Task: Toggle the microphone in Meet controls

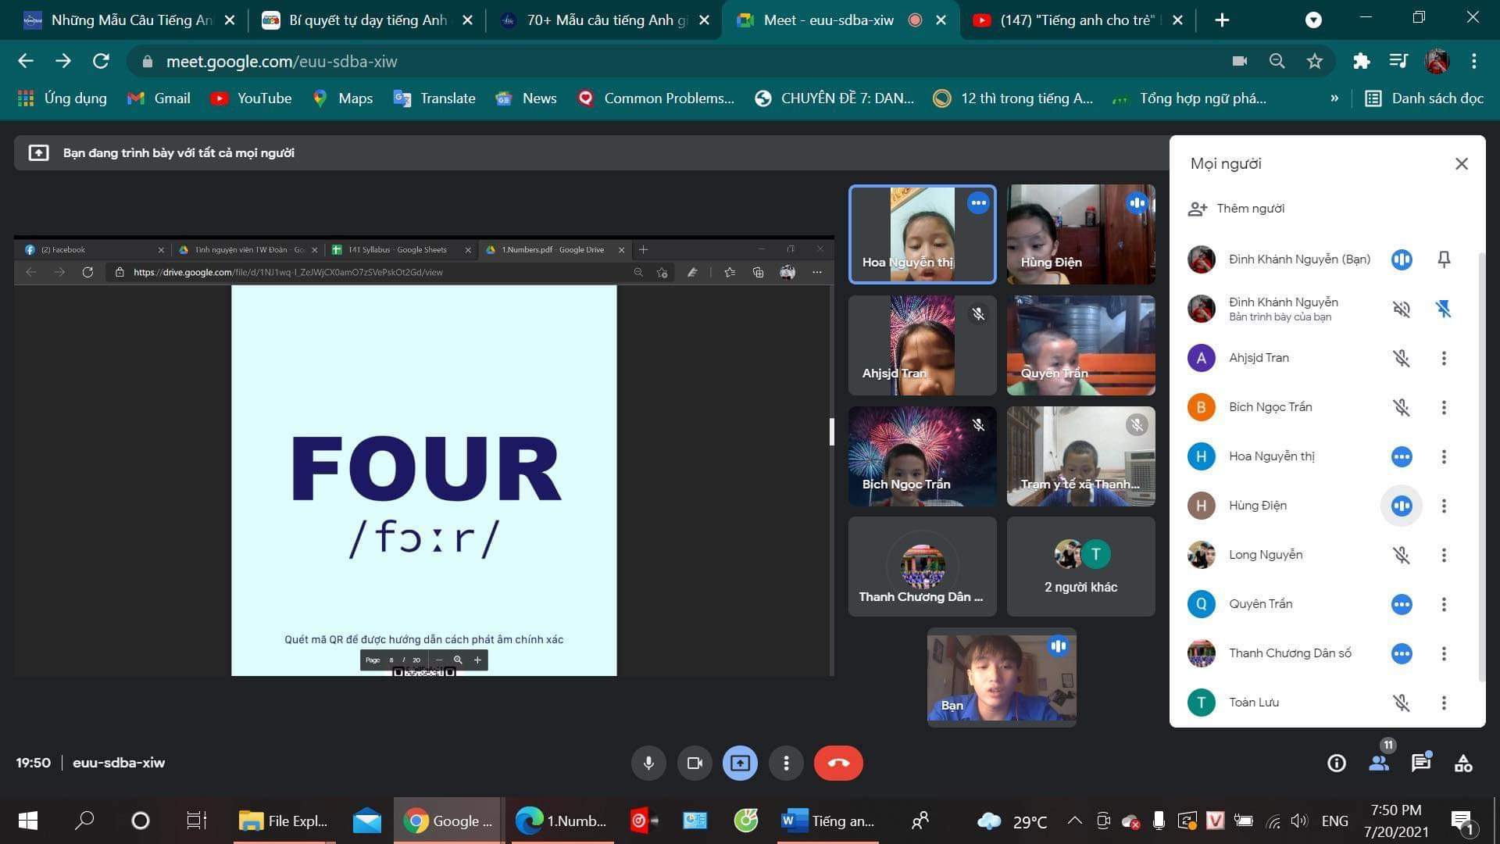Action: point(648,763)
